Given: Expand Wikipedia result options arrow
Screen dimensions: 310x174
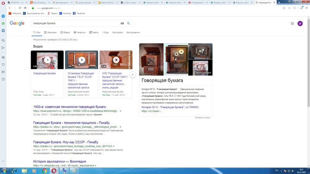Looking at the screenshot, I should pos(96,165).
